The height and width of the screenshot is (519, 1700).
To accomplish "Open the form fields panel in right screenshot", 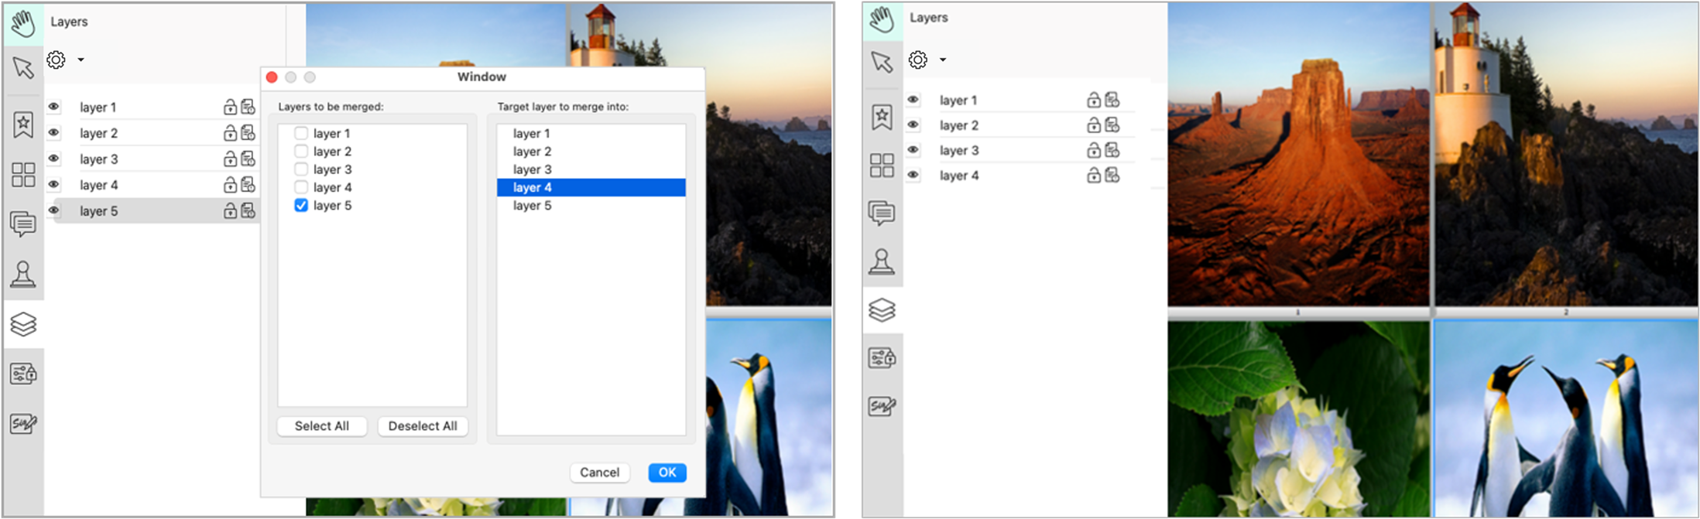I will [882, 358].
